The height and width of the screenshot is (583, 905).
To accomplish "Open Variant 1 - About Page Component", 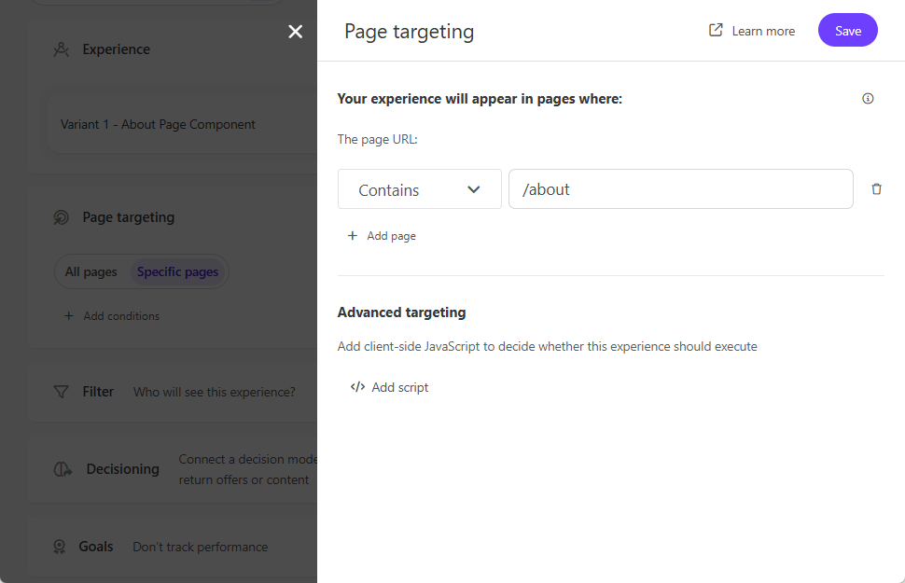I will [158, 124].
